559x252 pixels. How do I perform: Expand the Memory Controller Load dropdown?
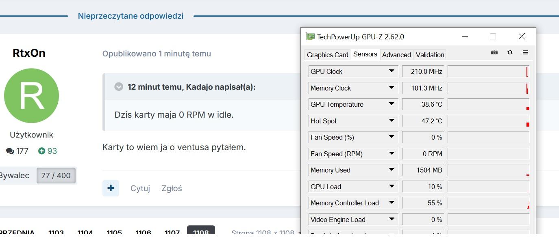(392, 202)
